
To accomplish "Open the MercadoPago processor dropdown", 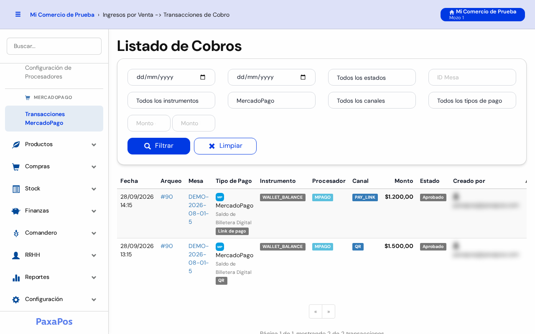I will (272, 100).
